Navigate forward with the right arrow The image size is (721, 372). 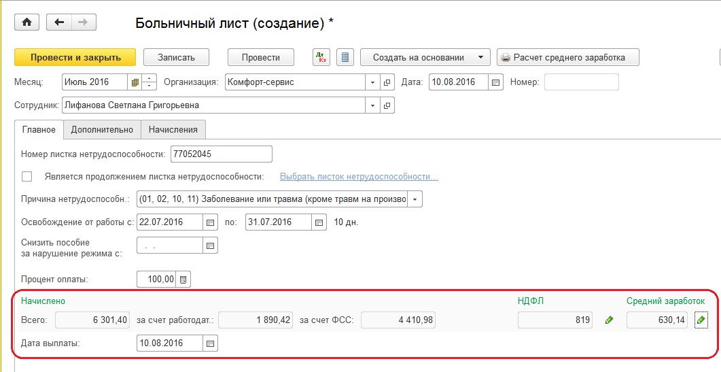[83, 22]
